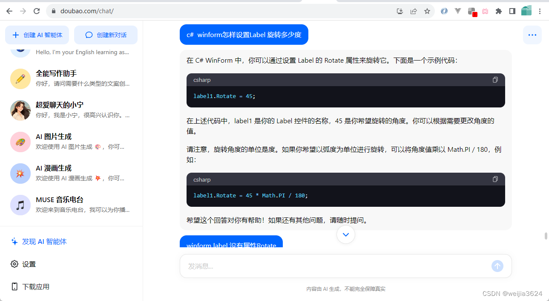Click the 超爱聊天的小宁 avatar

[20, 110]
